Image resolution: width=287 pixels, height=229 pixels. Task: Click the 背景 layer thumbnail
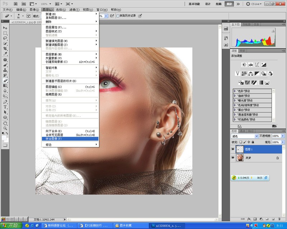pos(240,157)
